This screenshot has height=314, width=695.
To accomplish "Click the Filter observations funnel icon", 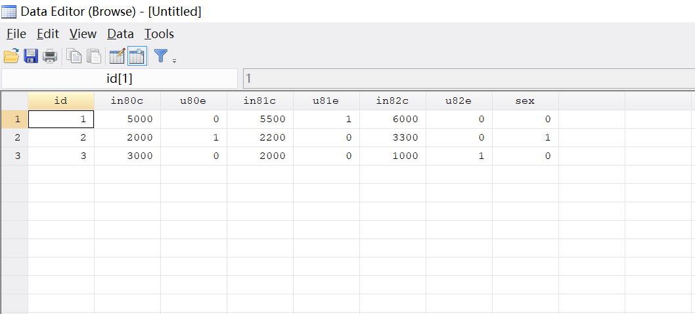I will tap(160, 56).
